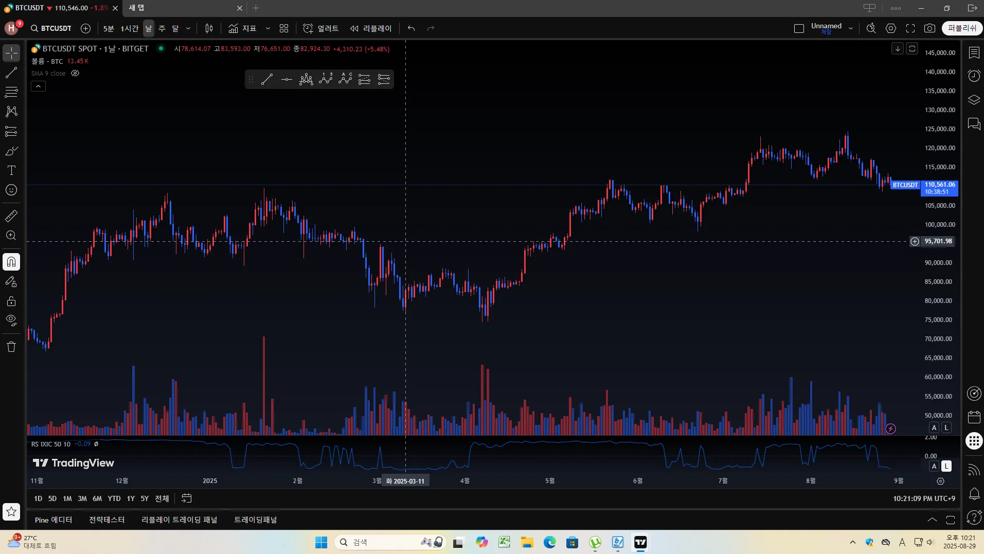Screen dimensions: 984x554
Task: Open the go-to-date calendar button
Action: 187,498
